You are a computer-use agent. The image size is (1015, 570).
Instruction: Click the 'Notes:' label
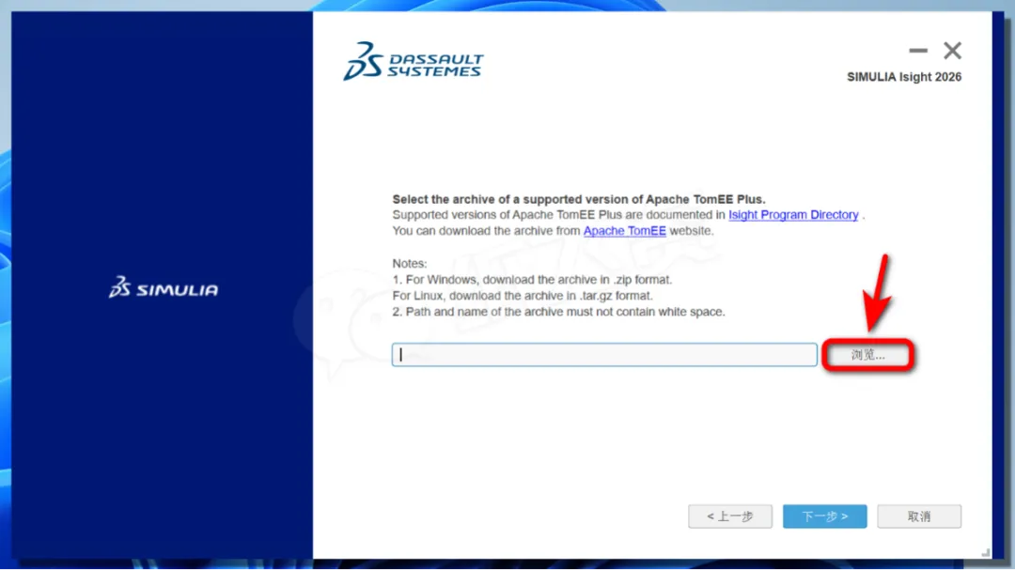[410, 263]
